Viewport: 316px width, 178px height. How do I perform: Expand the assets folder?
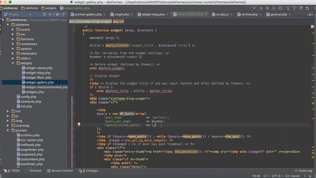coord(13,30)
